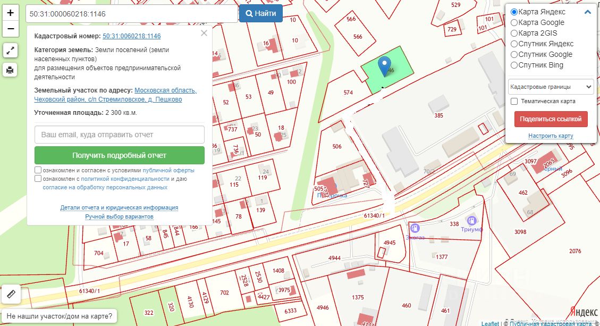Open the Настроить карту link
The height and width of the screenshot is (326, 600).
(551, 136)
